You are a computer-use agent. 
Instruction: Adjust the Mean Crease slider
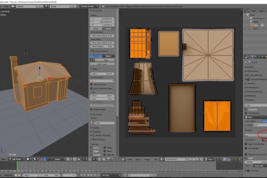tap(102, 46)
